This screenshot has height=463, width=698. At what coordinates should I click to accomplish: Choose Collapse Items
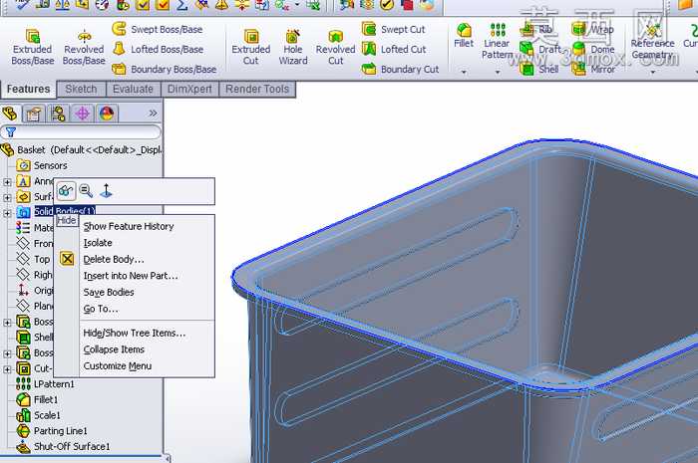(x=114, y=349)
